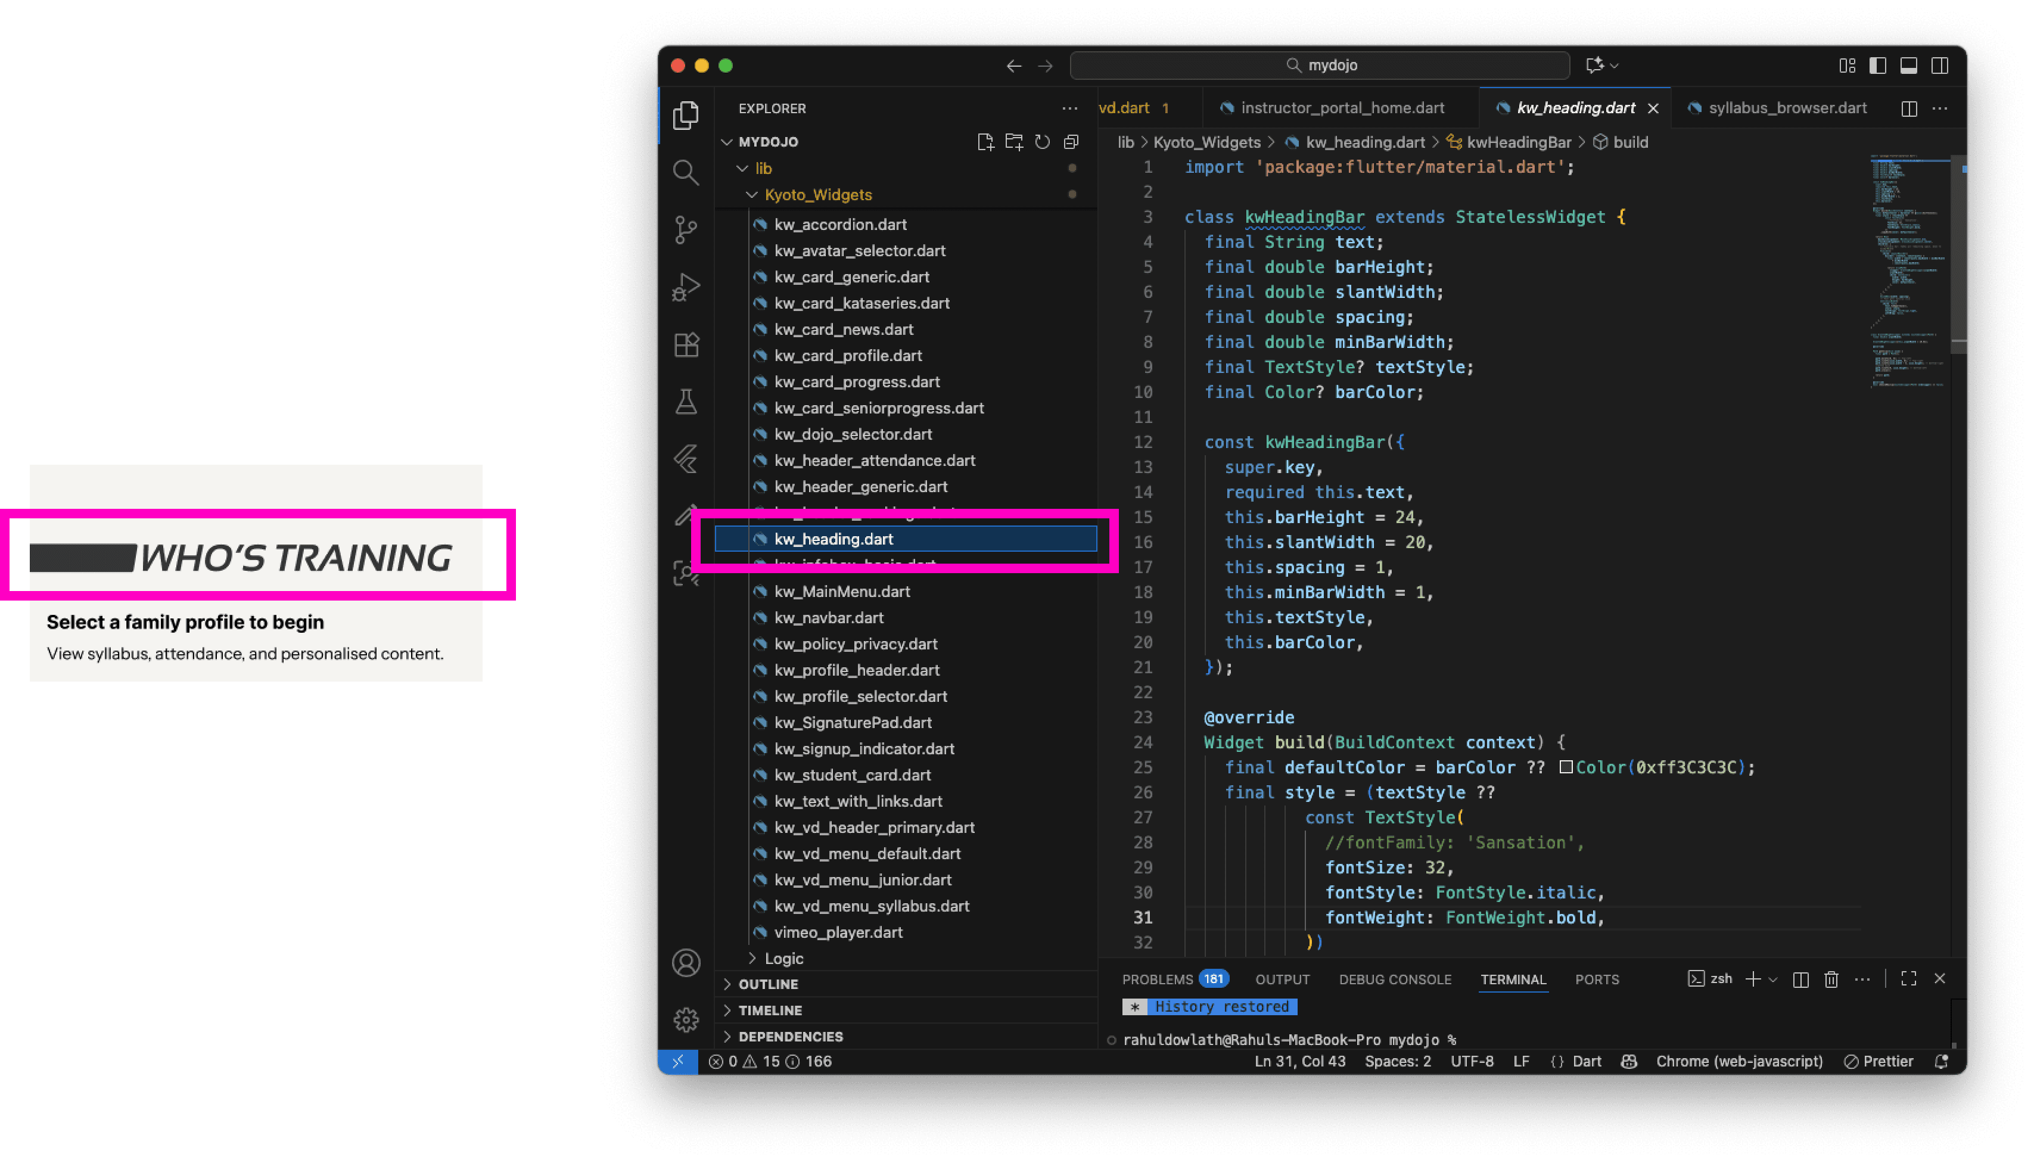The height and width of the screenshot is (1163, 2034).
Task: Expand the OUTLINE section
Action: point(767,984)
